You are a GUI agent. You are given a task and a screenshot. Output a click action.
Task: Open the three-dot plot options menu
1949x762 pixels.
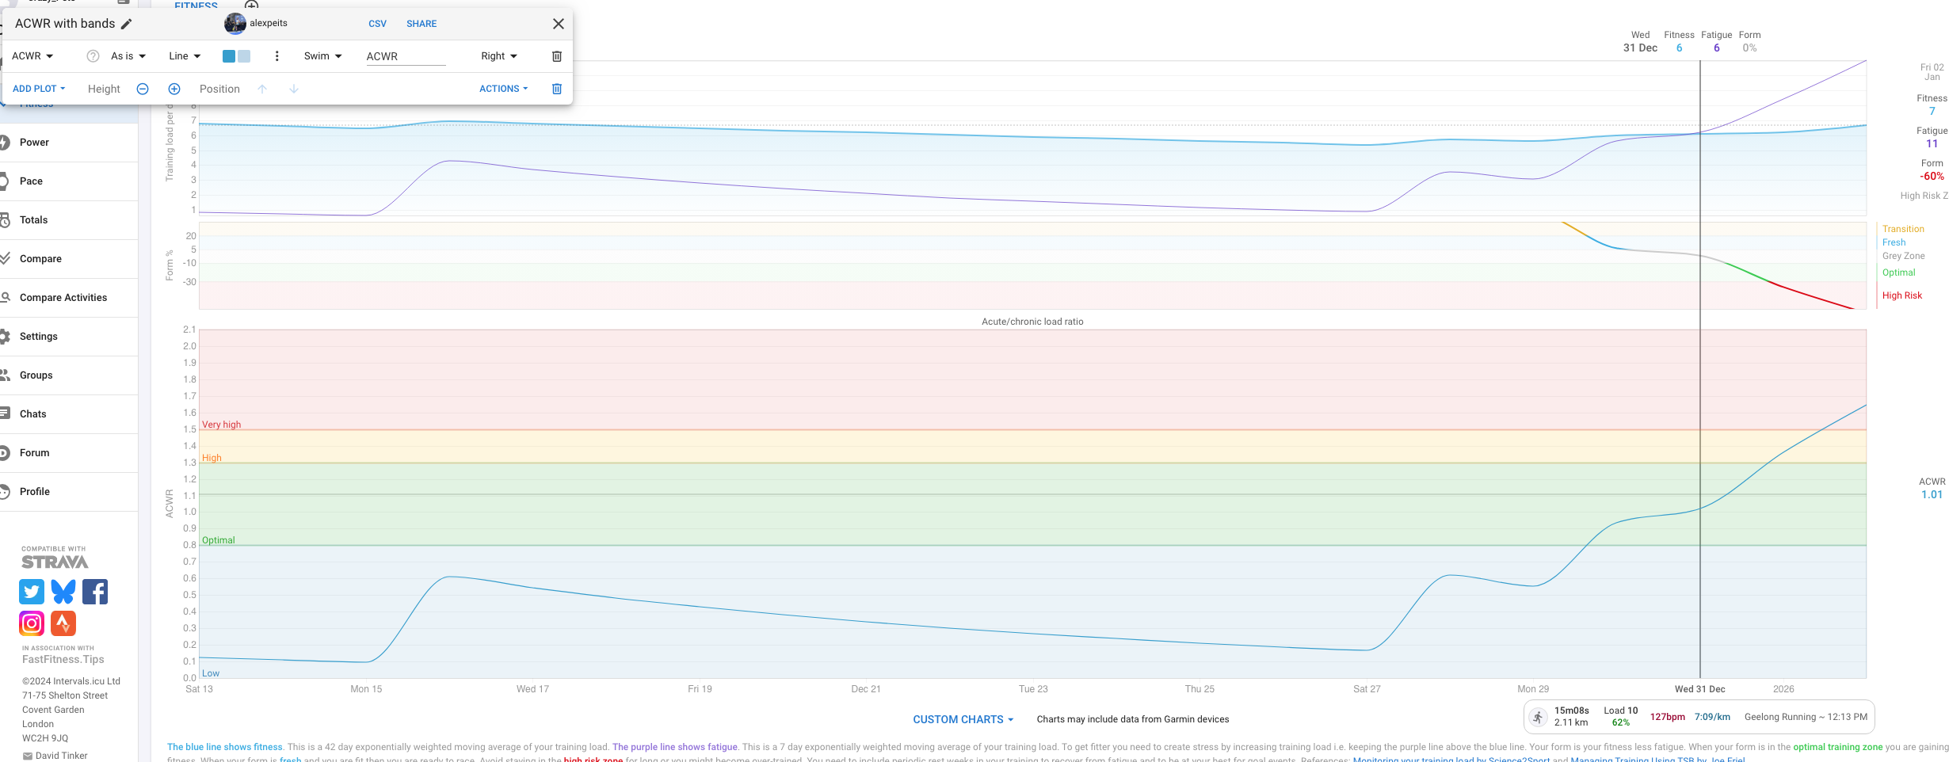click(x=277, y=56)
